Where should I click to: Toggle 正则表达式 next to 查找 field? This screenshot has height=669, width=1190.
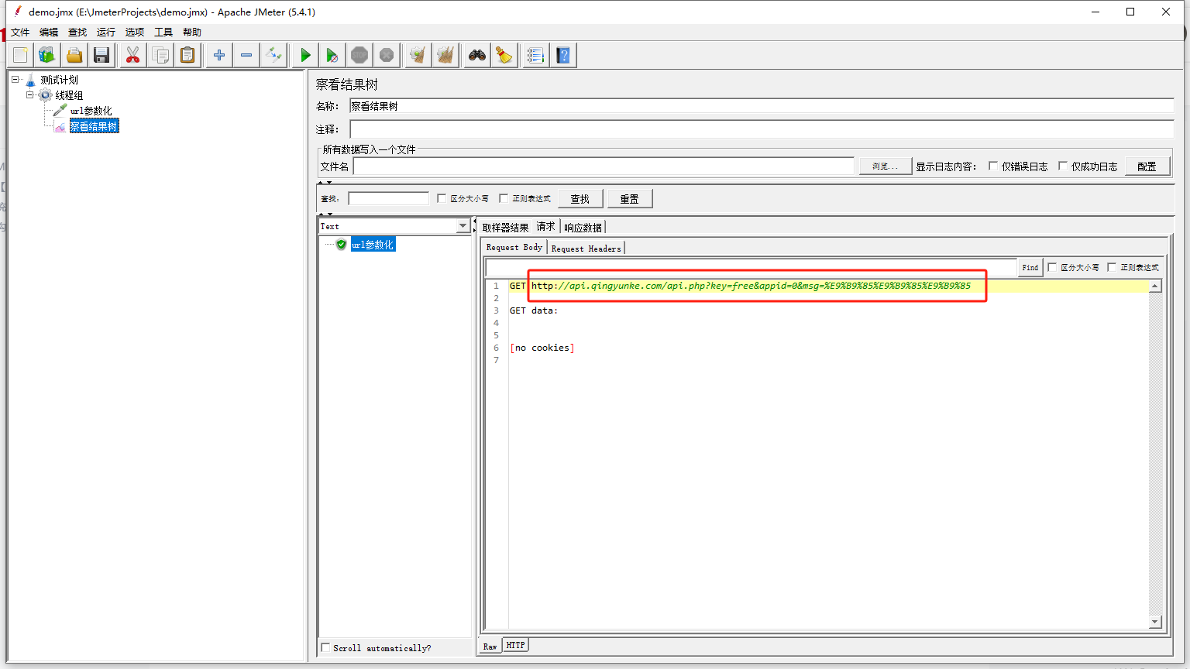point(504,198)
